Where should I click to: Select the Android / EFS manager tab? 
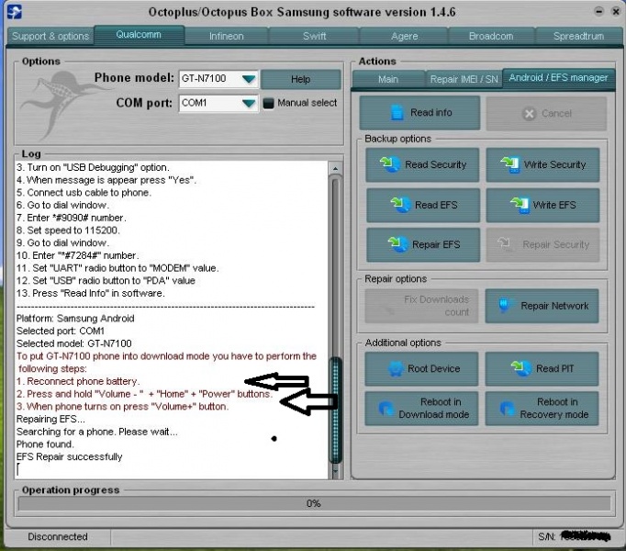click(558, 77)
